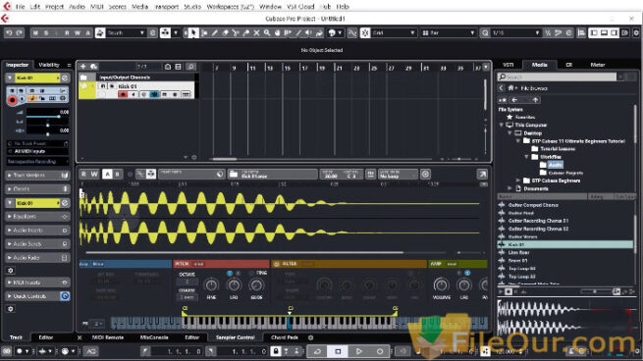Click the Play transport button
The height and width of the screenshot is (361, 643).
pyautogui.click(x=359, y=351)
